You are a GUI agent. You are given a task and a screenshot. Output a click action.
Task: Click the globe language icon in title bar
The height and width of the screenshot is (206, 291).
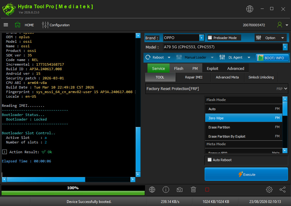point(250,9)
